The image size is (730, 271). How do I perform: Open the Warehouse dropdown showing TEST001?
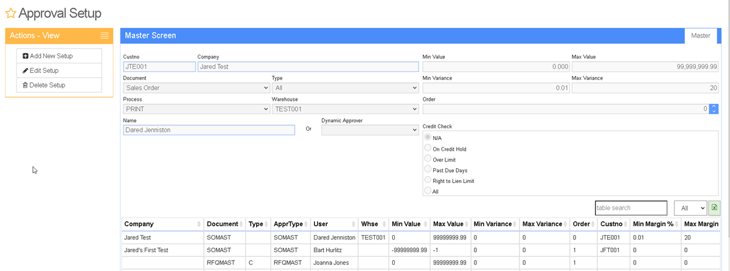point(345,109)
